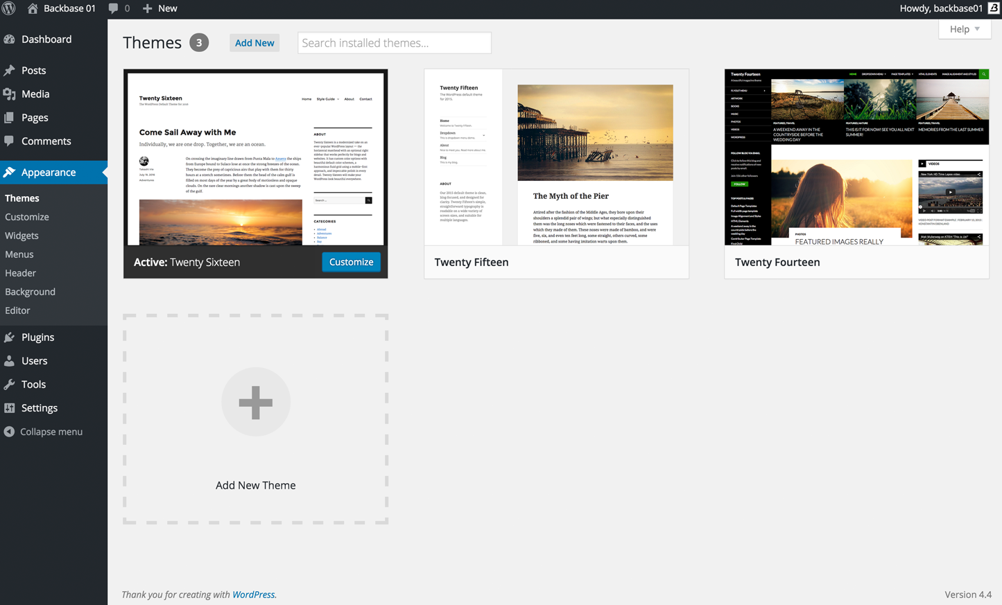Click the Tools wrench icon
The height and width of the screenshot is (605, 1002).
10,385
